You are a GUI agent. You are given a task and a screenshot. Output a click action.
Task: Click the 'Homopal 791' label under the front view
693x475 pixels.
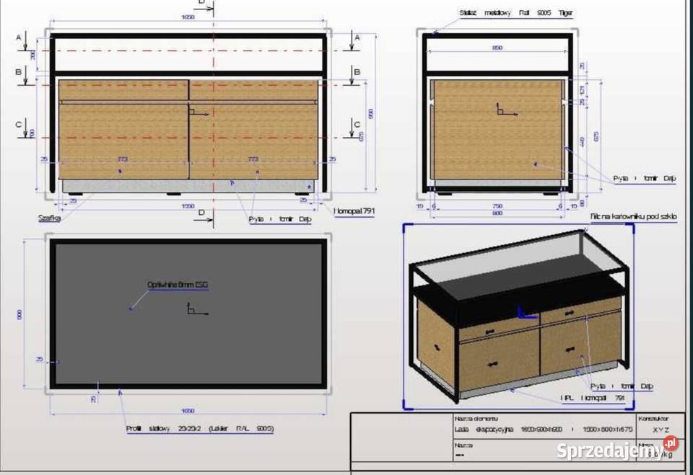(x=353, y=210)
